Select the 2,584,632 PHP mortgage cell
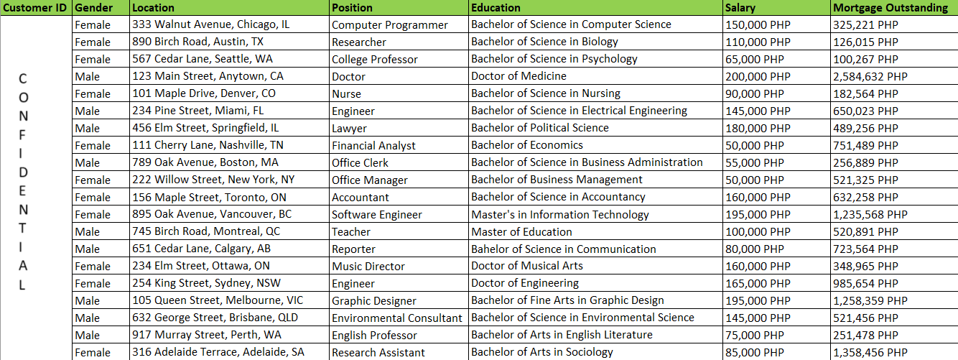 (893, 76)
